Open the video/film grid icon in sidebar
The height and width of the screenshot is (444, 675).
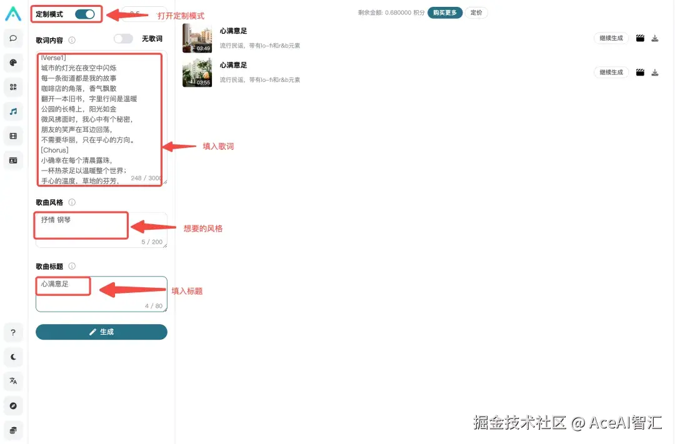click(13, 136)
